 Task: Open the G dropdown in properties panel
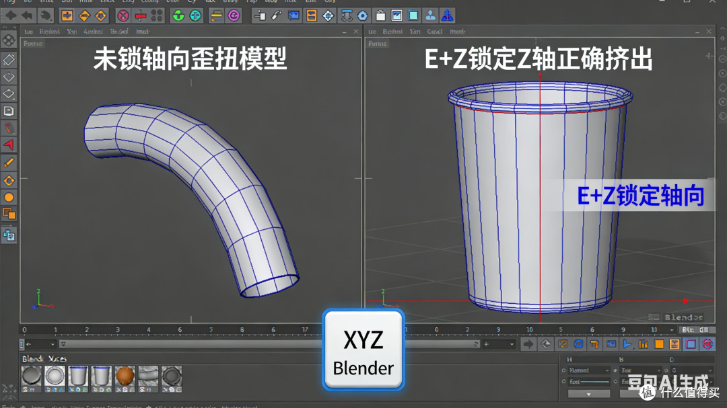(x=692, y=370)
